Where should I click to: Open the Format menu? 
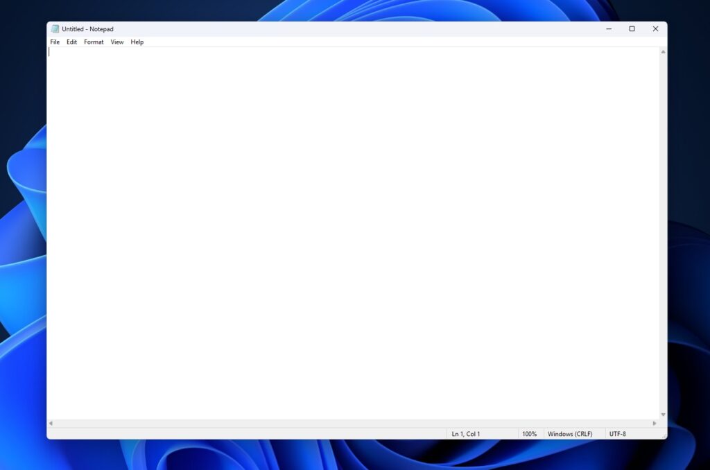pos(93,42)
